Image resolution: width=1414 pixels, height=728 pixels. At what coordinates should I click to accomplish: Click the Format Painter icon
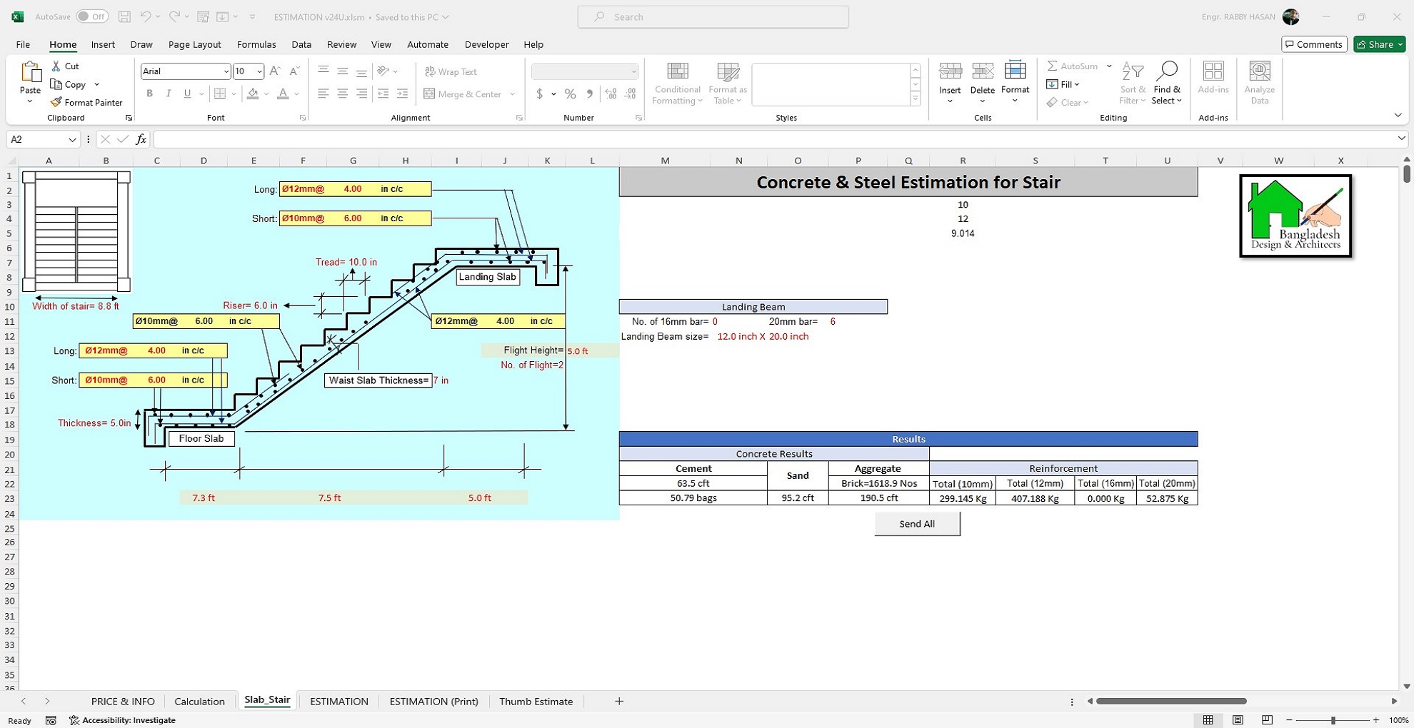[x=56, y=102]
